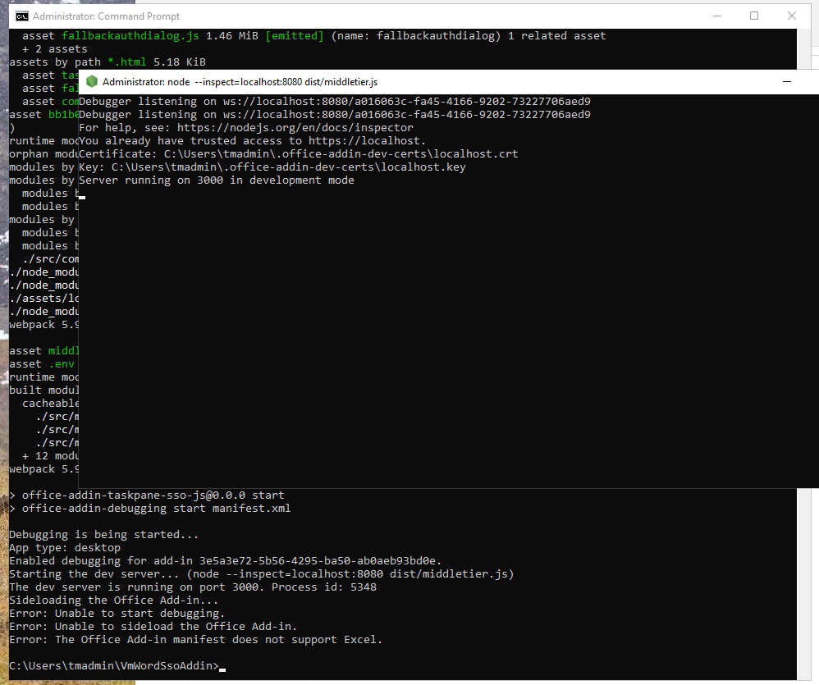
Task: Click the green fallbackauthdialog.js asset name
Action: click(130, 36)
